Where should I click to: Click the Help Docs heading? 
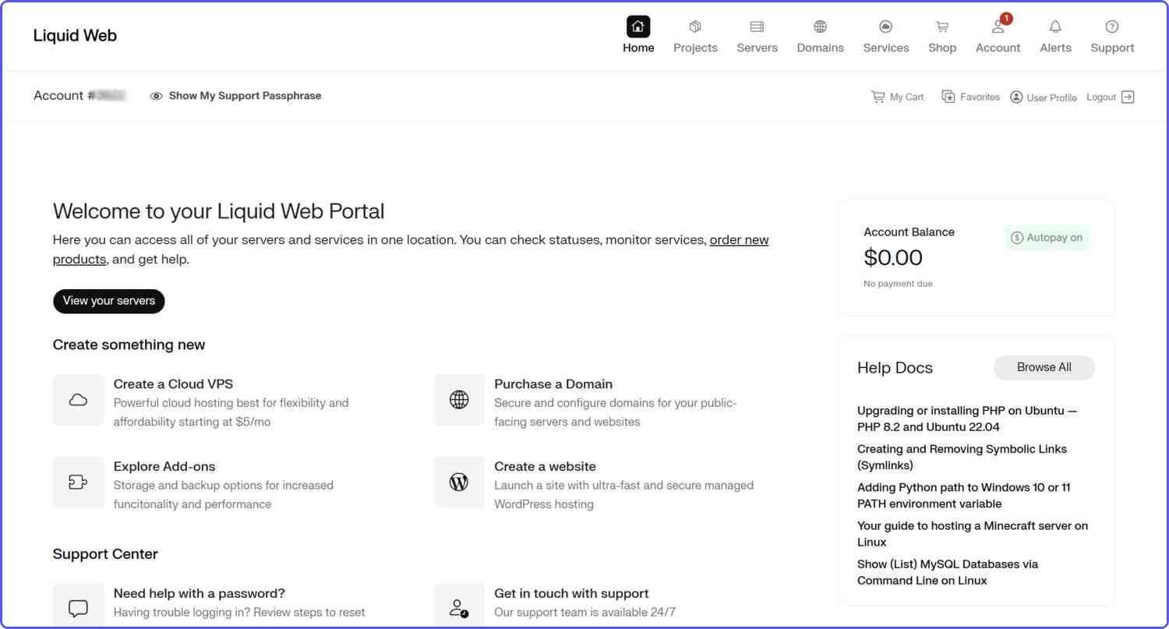[895, 368]
